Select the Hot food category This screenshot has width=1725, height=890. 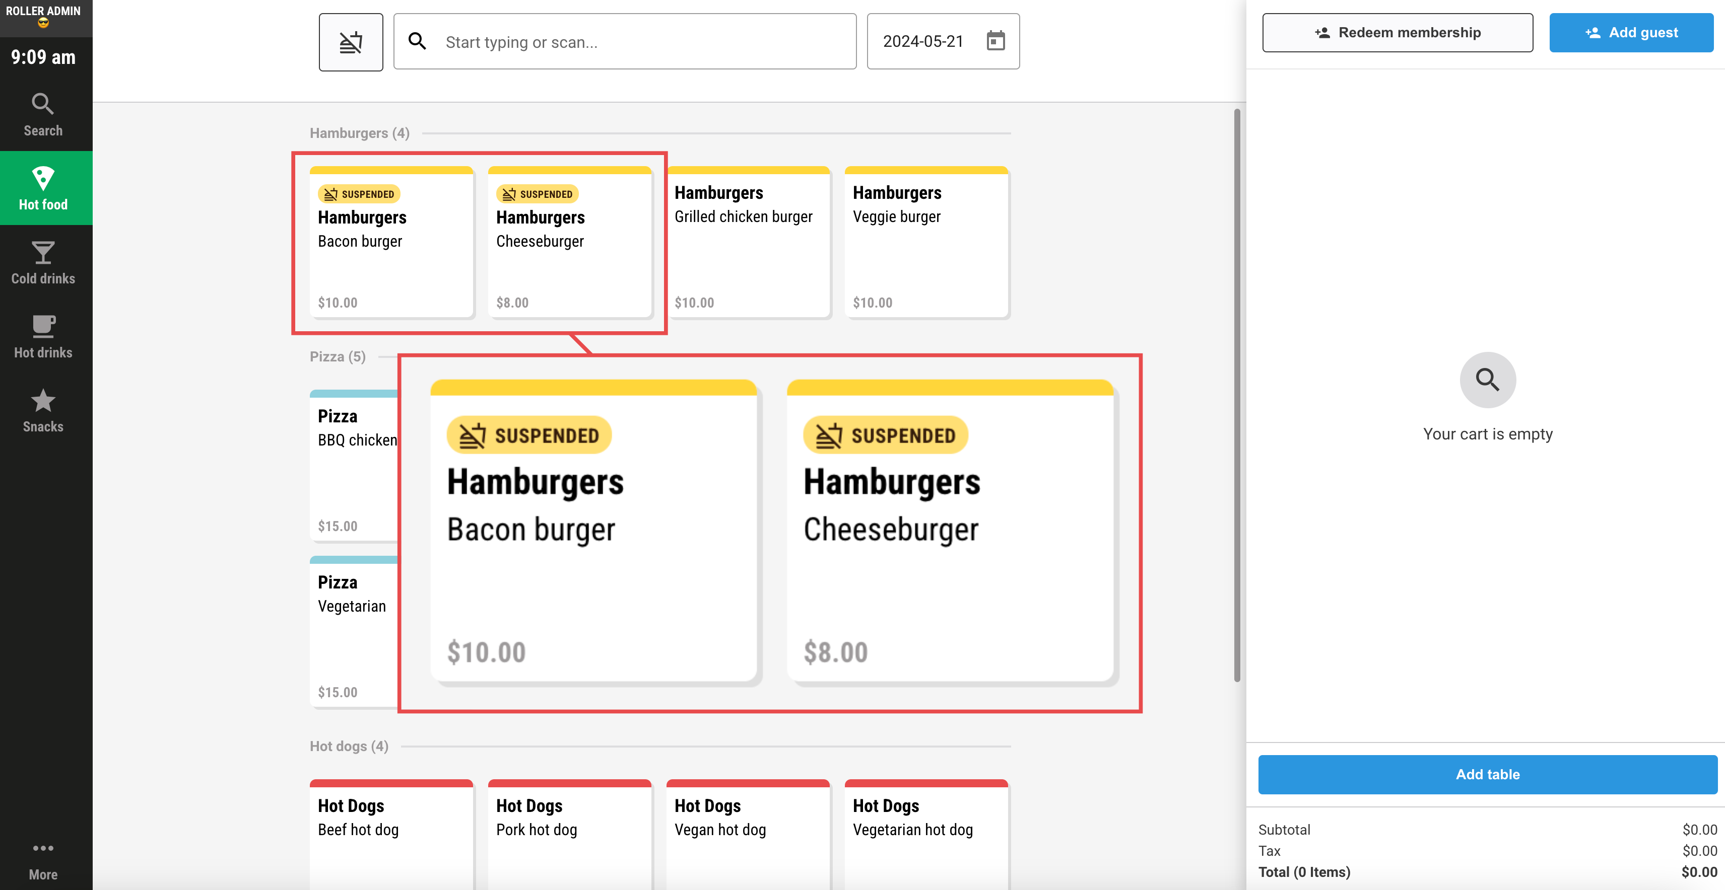43,188
